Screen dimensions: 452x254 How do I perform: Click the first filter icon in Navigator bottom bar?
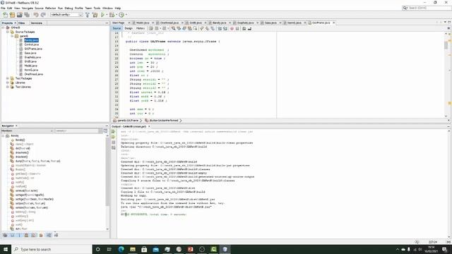tap(5, 235)
